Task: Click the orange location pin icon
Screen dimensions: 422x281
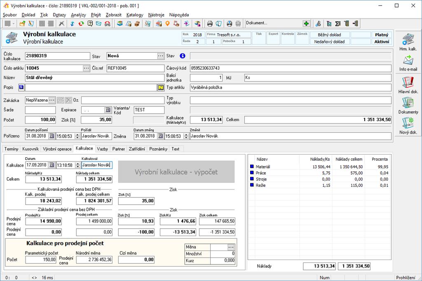Action: pos(167,23)
